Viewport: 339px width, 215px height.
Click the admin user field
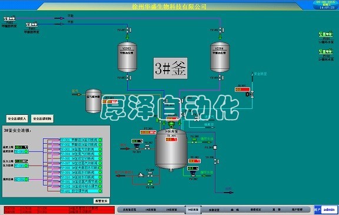(329, 210)
